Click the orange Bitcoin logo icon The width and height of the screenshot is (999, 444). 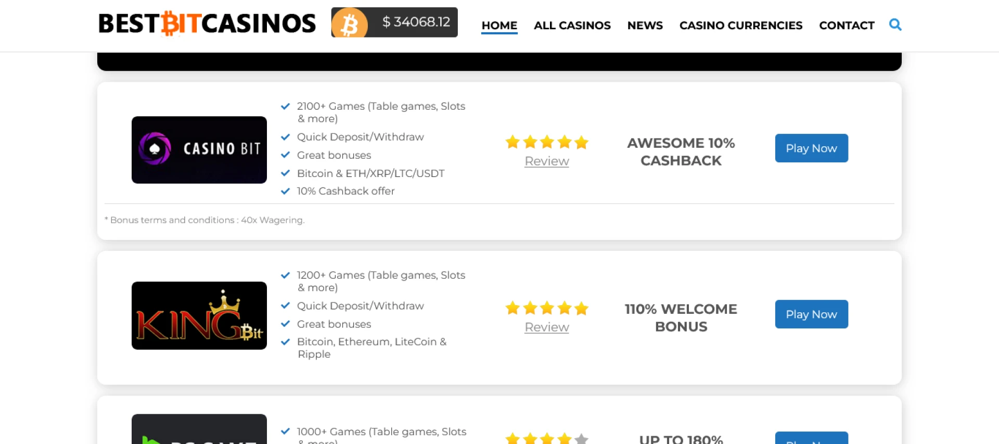[349, 23]
